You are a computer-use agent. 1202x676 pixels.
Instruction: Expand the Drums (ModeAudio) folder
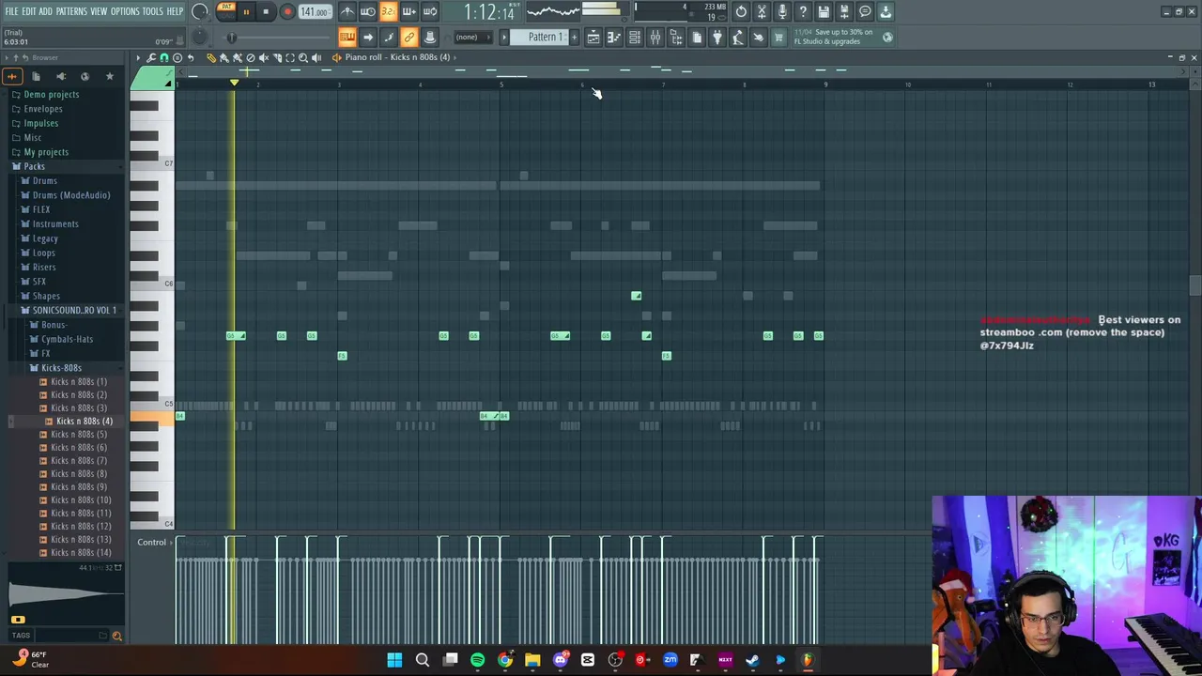point(70,195)
